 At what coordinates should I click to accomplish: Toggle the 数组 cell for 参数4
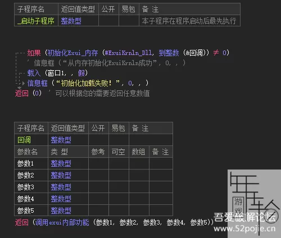click(139, 199)
